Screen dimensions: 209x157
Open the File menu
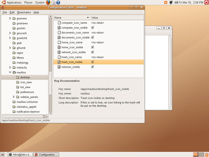pos(5,13)
